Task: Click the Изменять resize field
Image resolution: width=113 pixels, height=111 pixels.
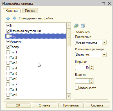Action: 89,55
